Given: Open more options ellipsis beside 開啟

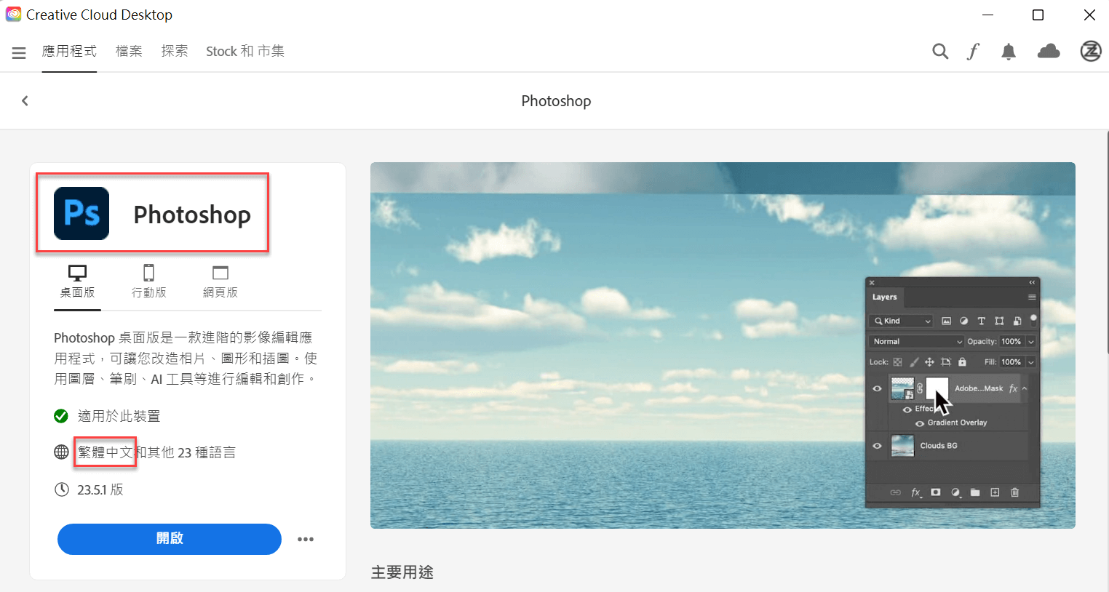Looking at the screenshot, I should click(306, 539).
